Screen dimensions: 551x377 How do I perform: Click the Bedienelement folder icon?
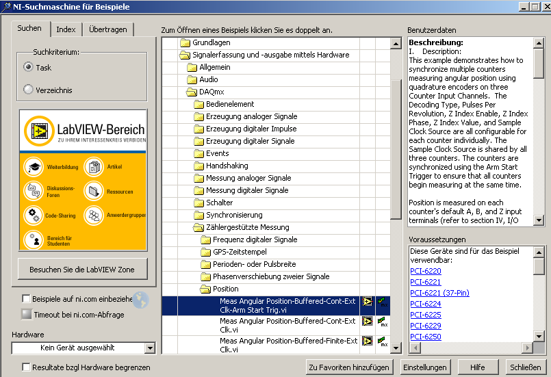[x=198, y=105]
